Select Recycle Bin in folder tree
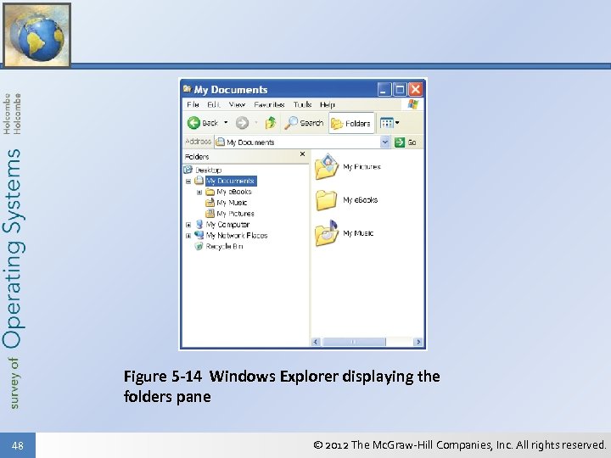This screenshot has width=611, height=458. (x=224, y=246)
